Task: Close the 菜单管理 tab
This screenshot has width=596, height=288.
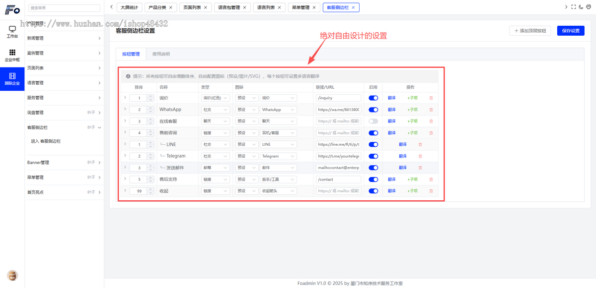Action: tap(314, 7)
